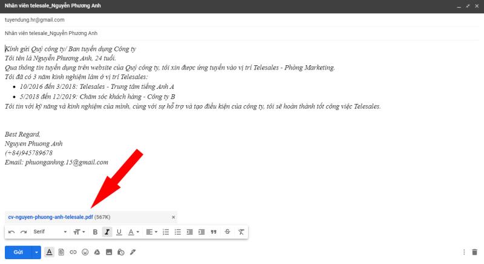
Task: Insert files using Google Drive
Action: [97, 253]
